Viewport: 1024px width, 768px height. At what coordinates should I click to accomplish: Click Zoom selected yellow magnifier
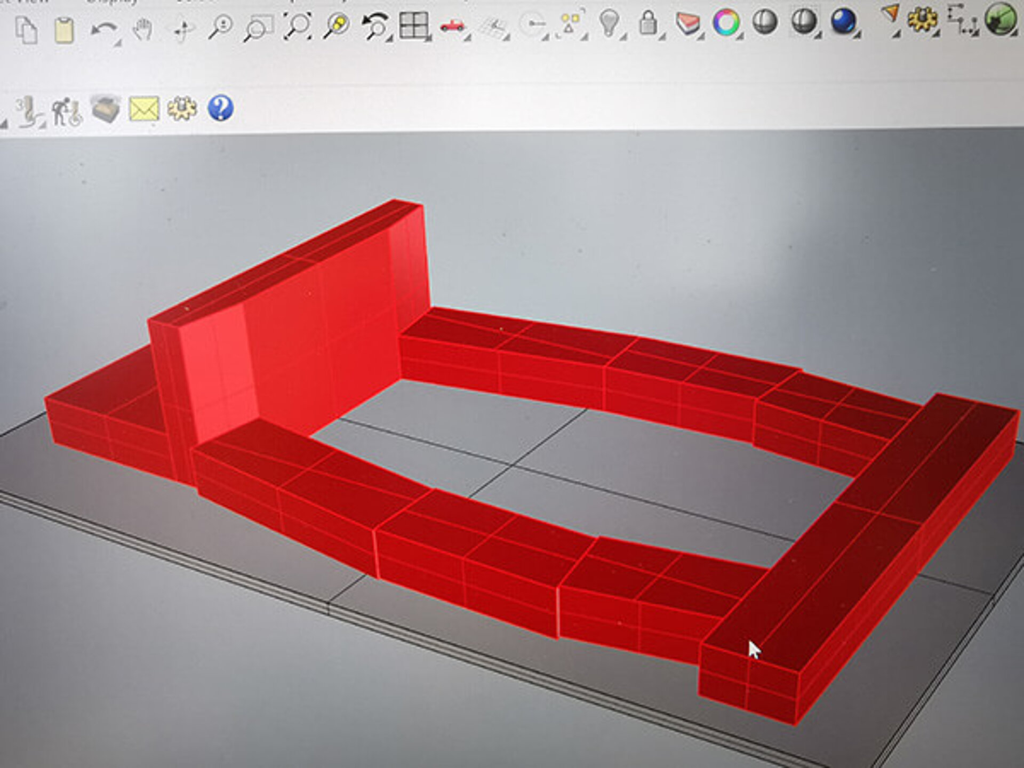[337, 26]
